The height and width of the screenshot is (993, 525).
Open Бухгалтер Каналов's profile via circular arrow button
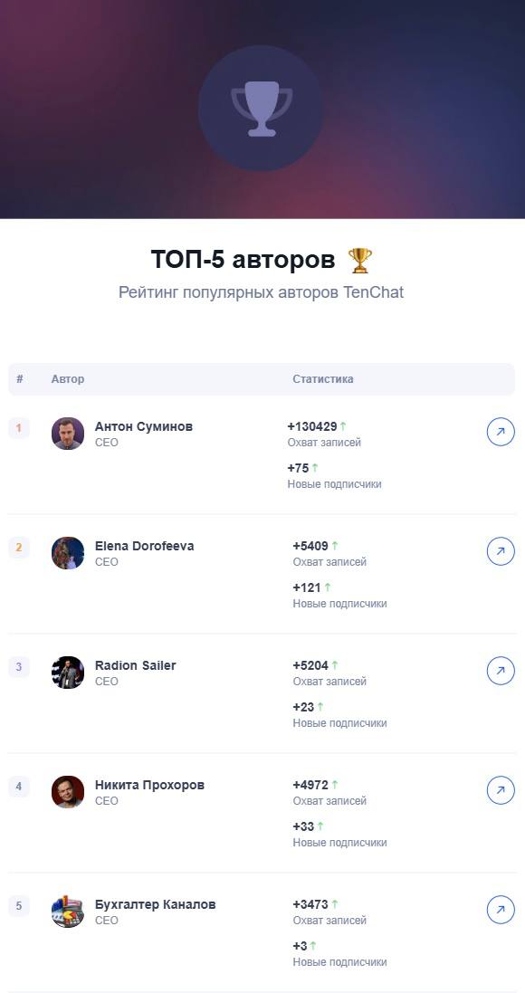(x=501, y=908)
